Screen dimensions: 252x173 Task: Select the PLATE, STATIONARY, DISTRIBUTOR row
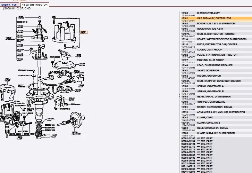216,56
